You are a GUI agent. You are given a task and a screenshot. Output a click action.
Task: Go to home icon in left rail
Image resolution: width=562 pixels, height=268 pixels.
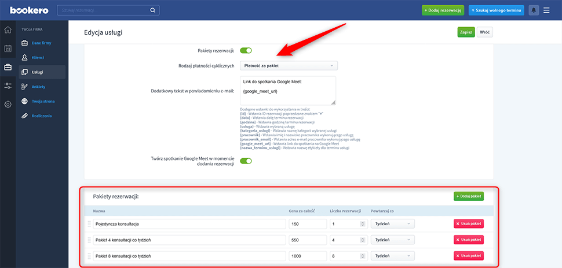(x=8, y=29)
